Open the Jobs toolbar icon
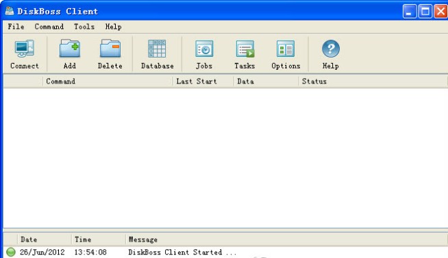This screenshot has width=448, height=258. tap(204, 49)
